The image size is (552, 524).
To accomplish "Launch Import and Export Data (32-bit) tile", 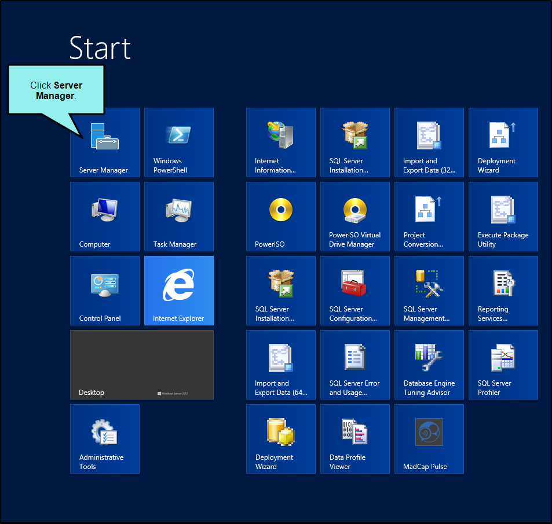I will click(x=429, y=142).
